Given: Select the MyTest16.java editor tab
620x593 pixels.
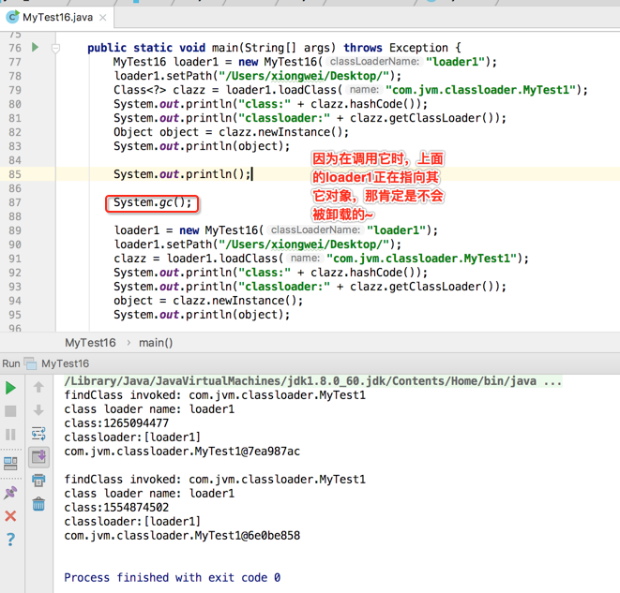Looking at the screenshot, I should pyautogui.click(x=56, y=18).
